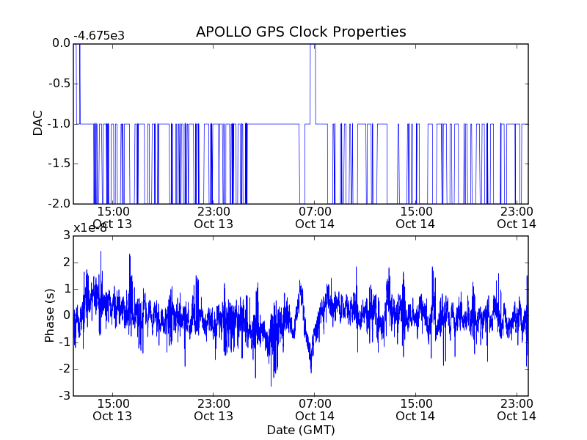The width and height of the screenshot is (587, 440).
Task: Select 15:00 Oct 14 under the DAC plot
Action: (415, 218)
